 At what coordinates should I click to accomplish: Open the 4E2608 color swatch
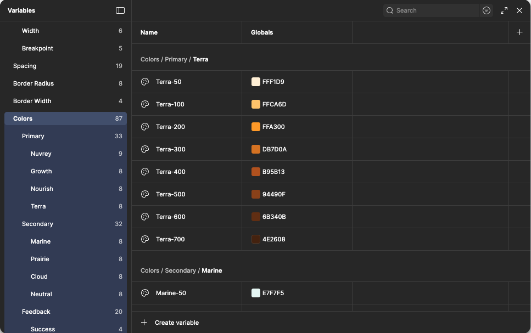click(x=256, y=239)
